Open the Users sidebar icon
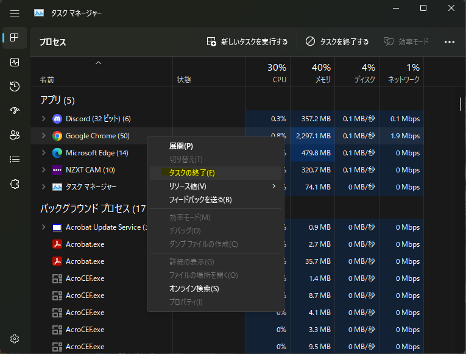 (14, 135)
